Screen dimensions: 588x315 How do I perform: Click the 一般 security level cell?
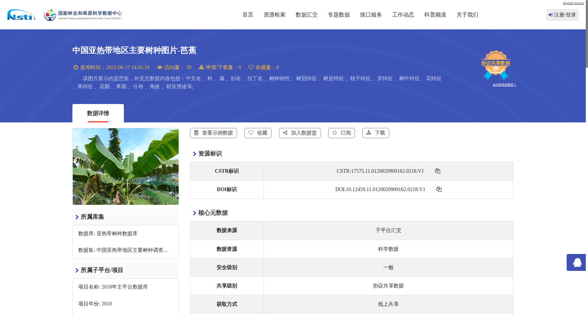[x=388, y=268]
